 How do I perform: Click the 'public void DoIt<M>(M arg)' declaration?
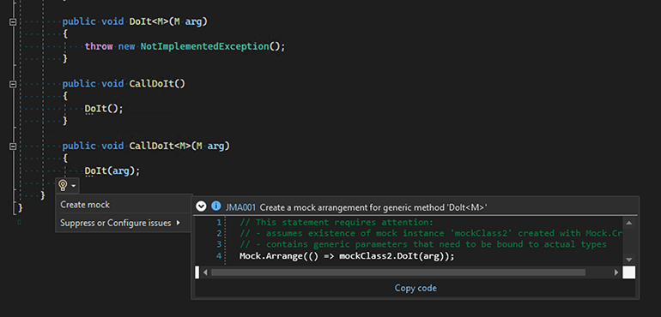[x=135, y=21]
